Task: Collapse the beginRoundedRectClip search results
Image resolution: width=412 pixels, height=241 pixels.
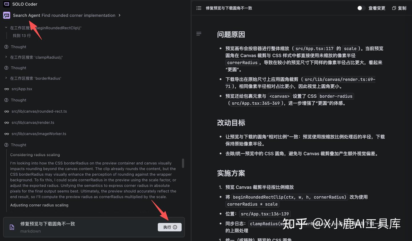Action: [x=6, y=28]
